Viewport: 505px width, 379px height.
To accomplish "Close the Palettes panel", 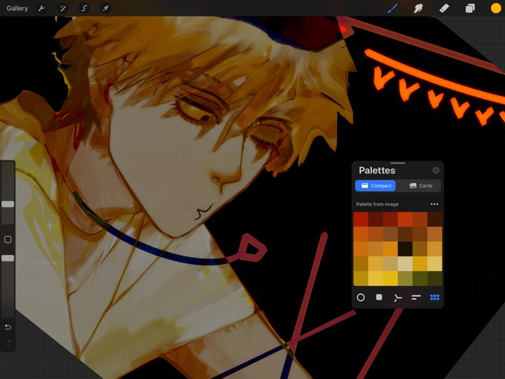I will 436,170.
